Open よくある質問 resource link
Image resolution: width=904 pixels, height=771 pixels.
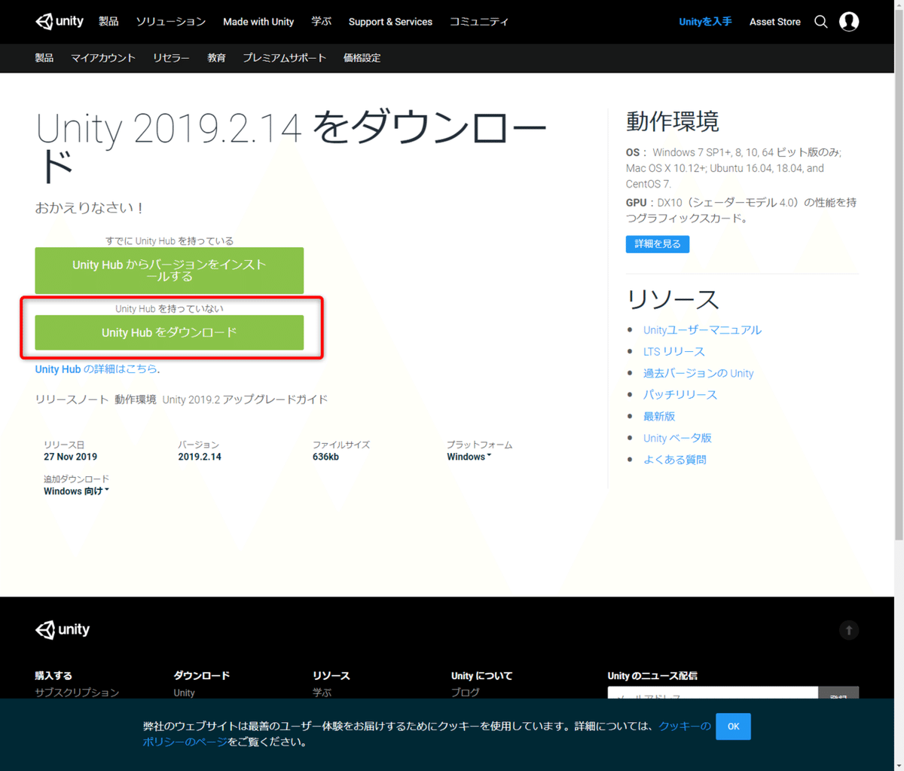675,460
